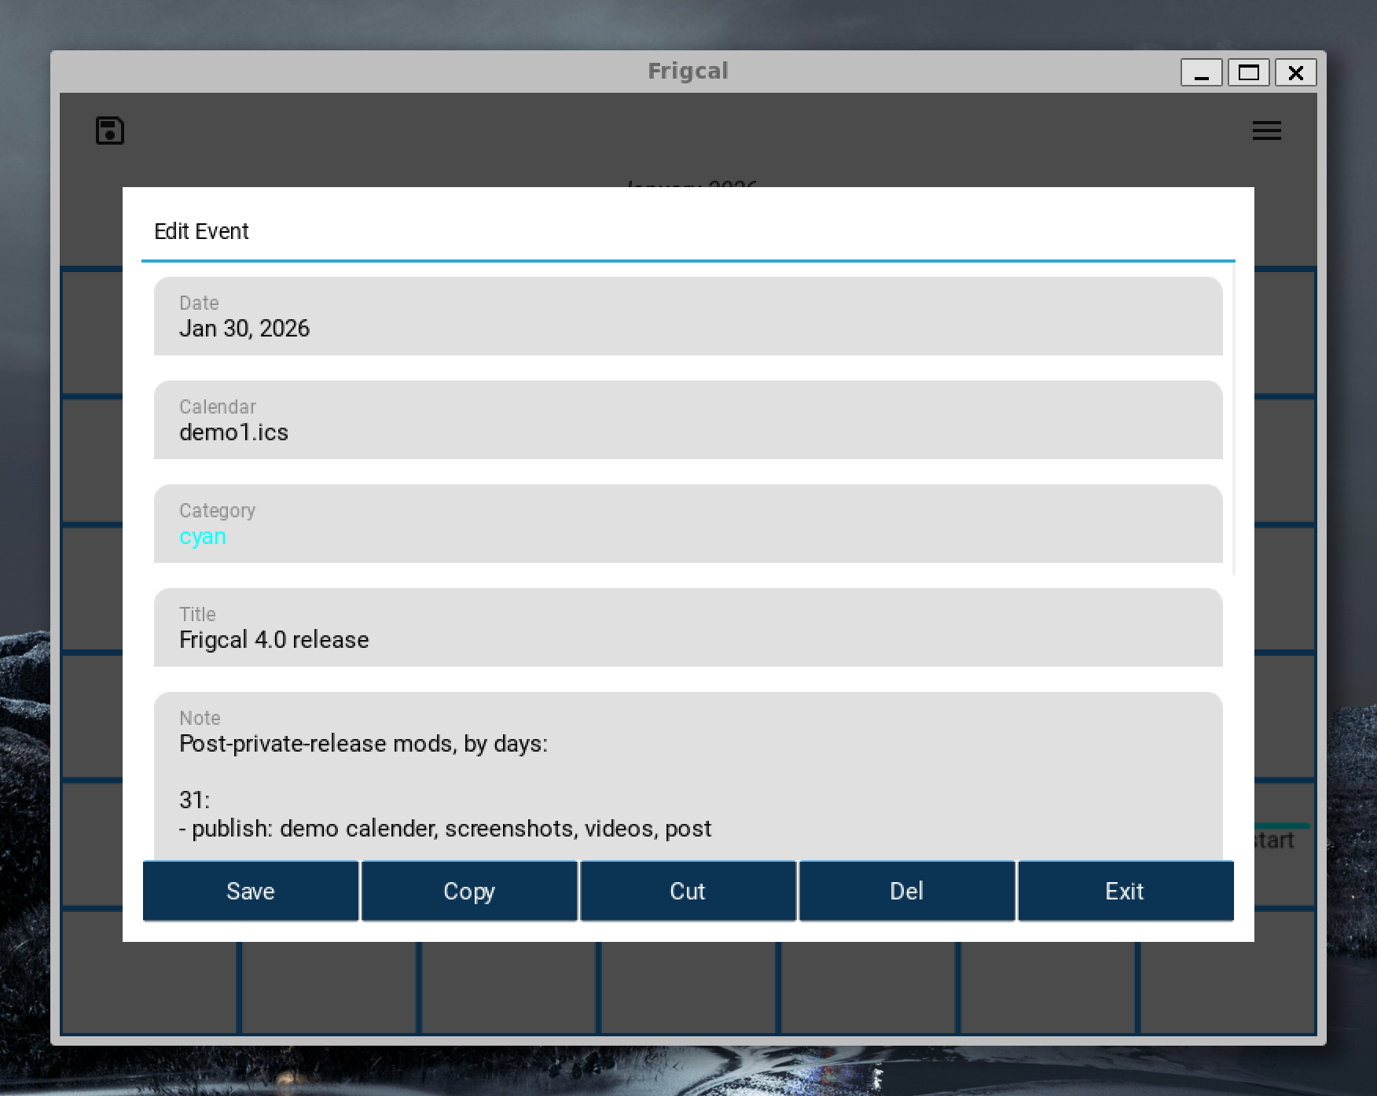Open the hamburger menu icon
Image resolution: width=1377 pixels, height=1096 pixels.
click(1266, 131)
